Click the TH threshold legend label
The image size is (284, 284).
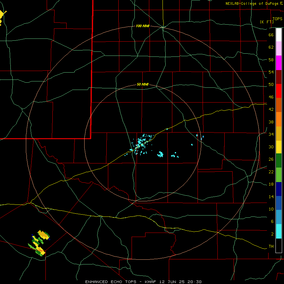tap(271, 246)
